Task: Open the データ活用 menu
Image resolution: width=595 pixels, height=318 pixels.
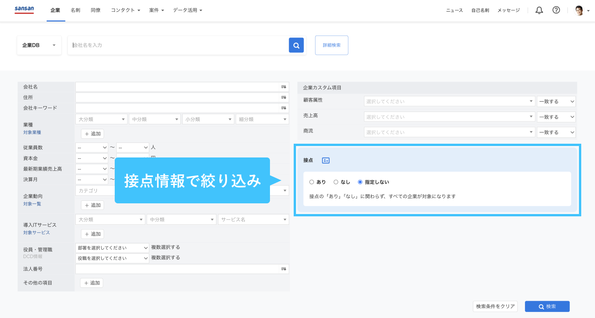Action: pyautogui.click(x=187, y=10)
